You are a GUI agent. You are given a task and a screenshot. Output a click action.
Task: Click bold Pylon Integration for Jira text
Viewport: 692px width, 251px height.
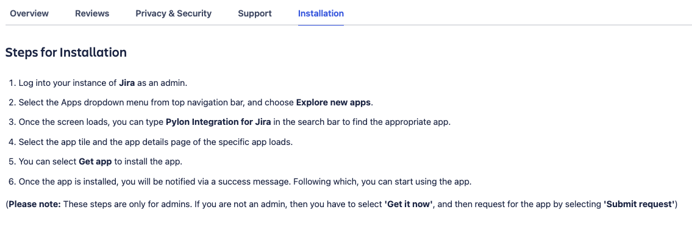pyautogui.click(x=218, y=122)
